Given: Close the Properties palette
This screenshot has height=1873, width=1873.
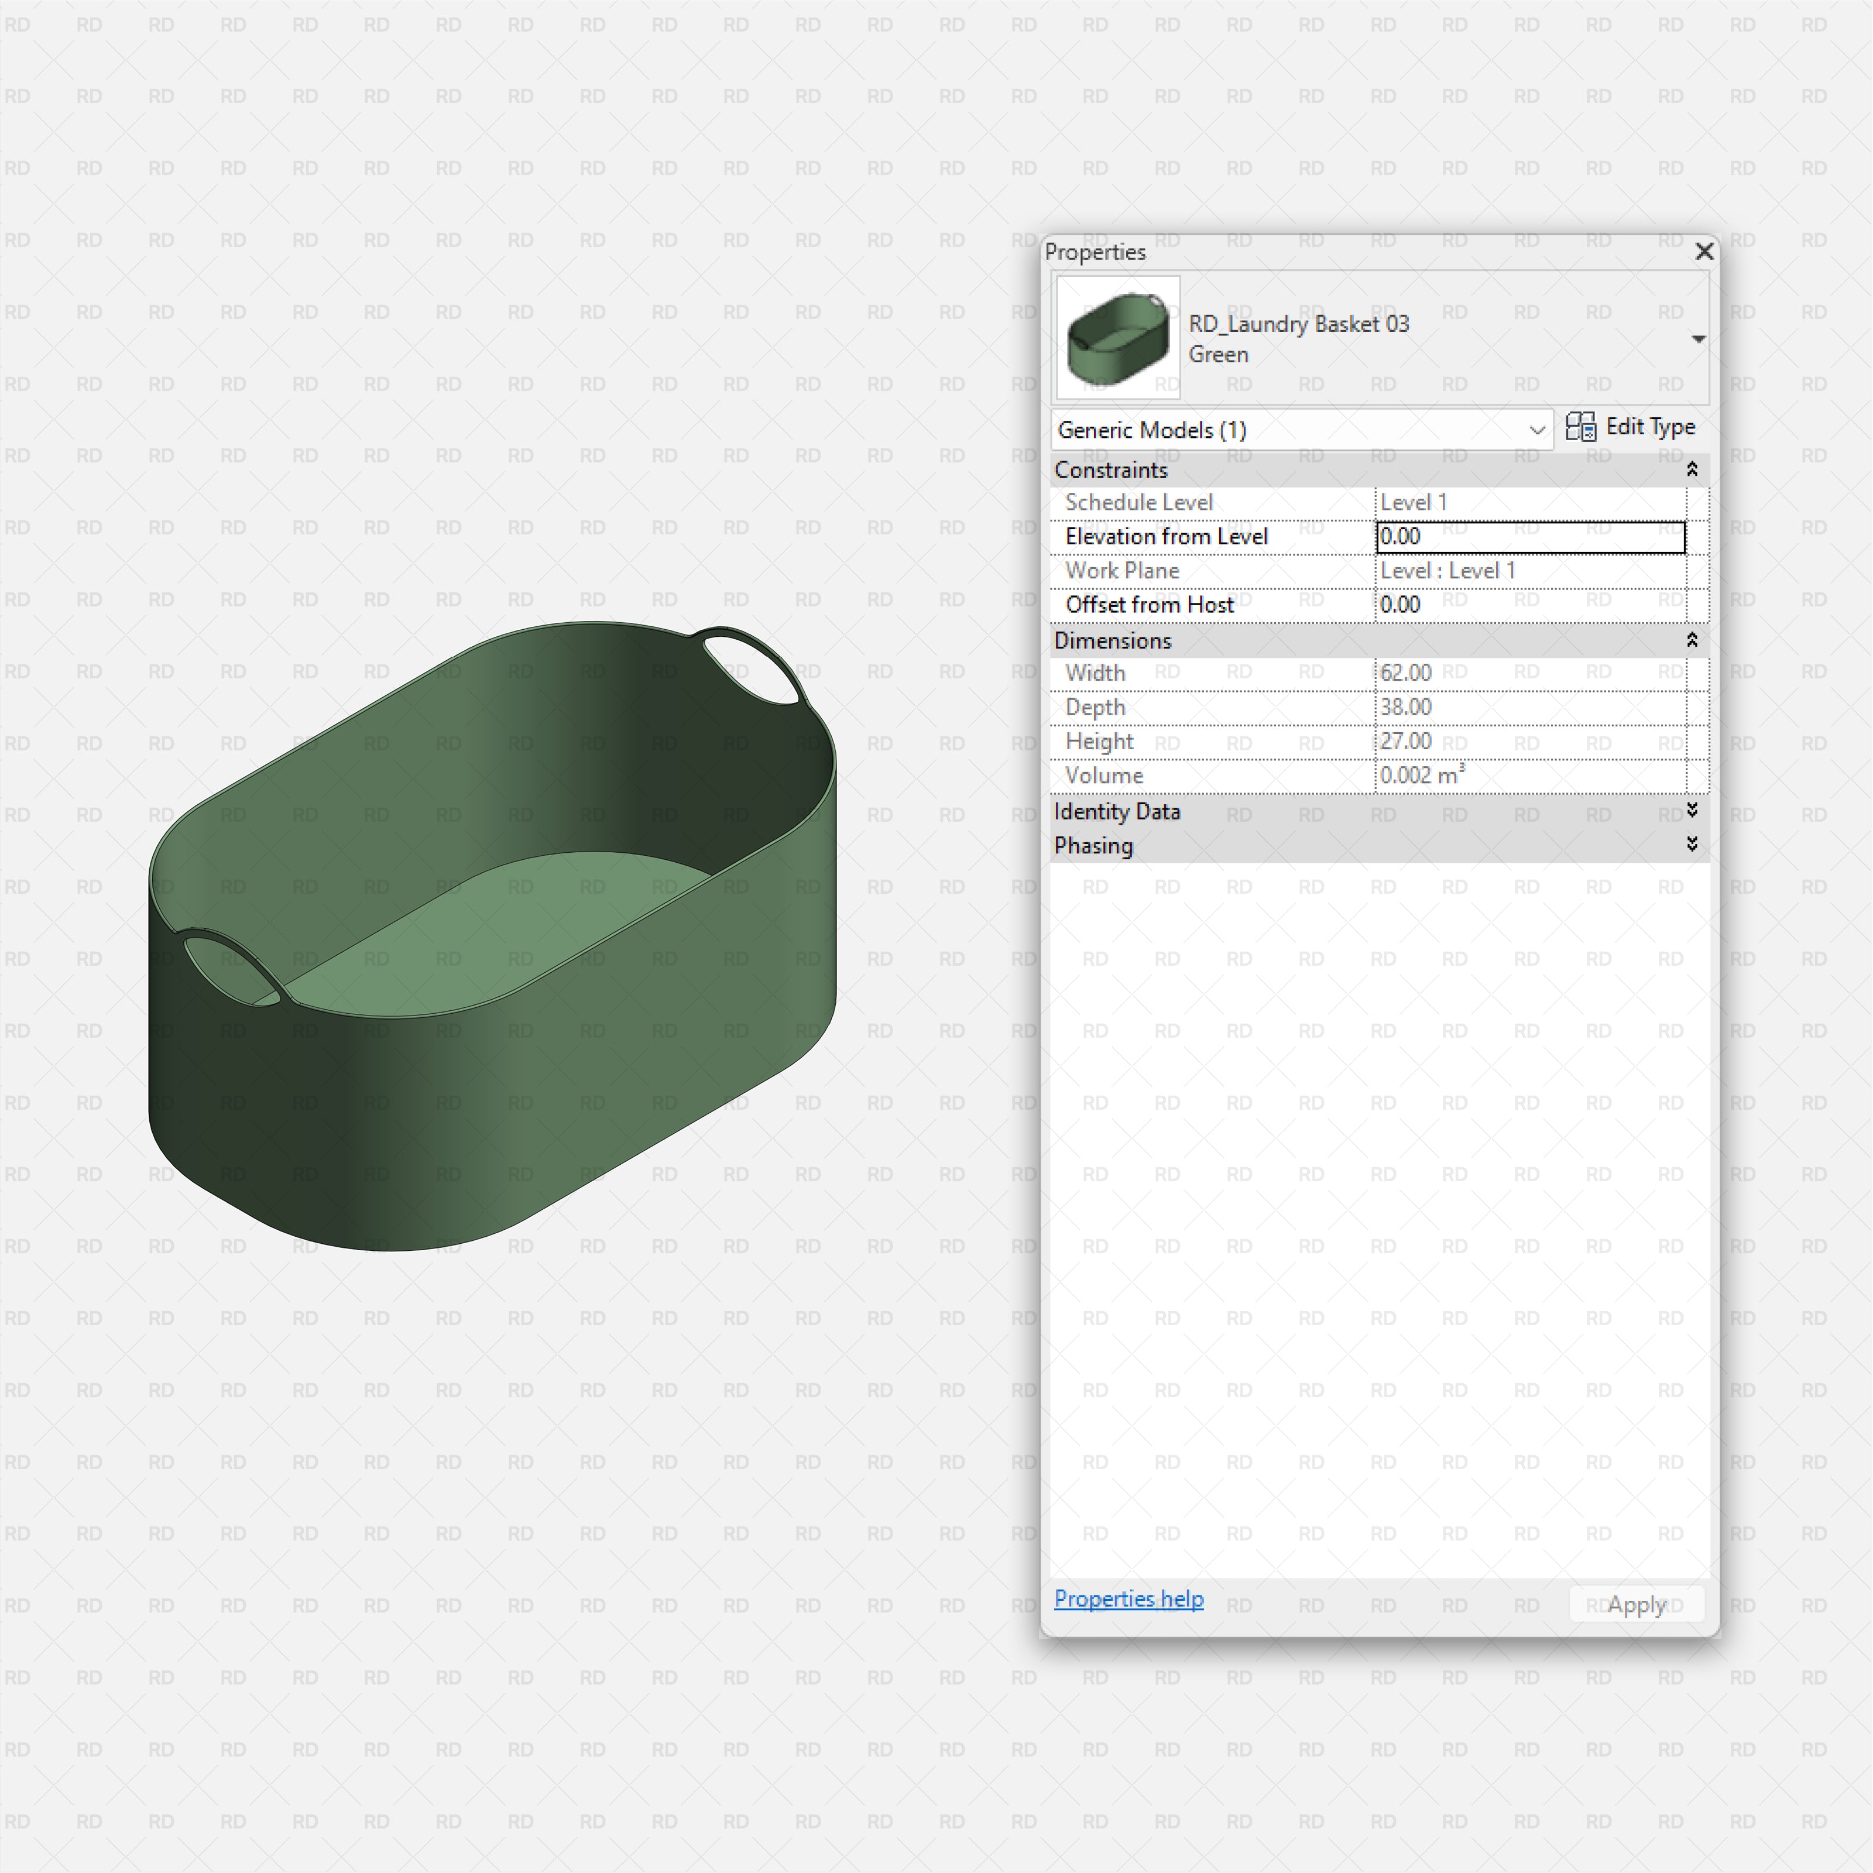Looking at the screenshot, I should pos(1704,251).
